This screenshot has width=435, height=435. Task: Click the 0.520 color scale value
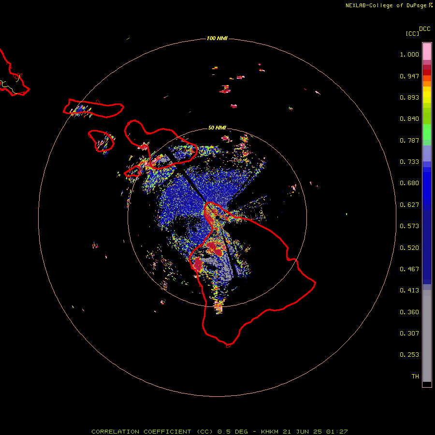[409, 248]
